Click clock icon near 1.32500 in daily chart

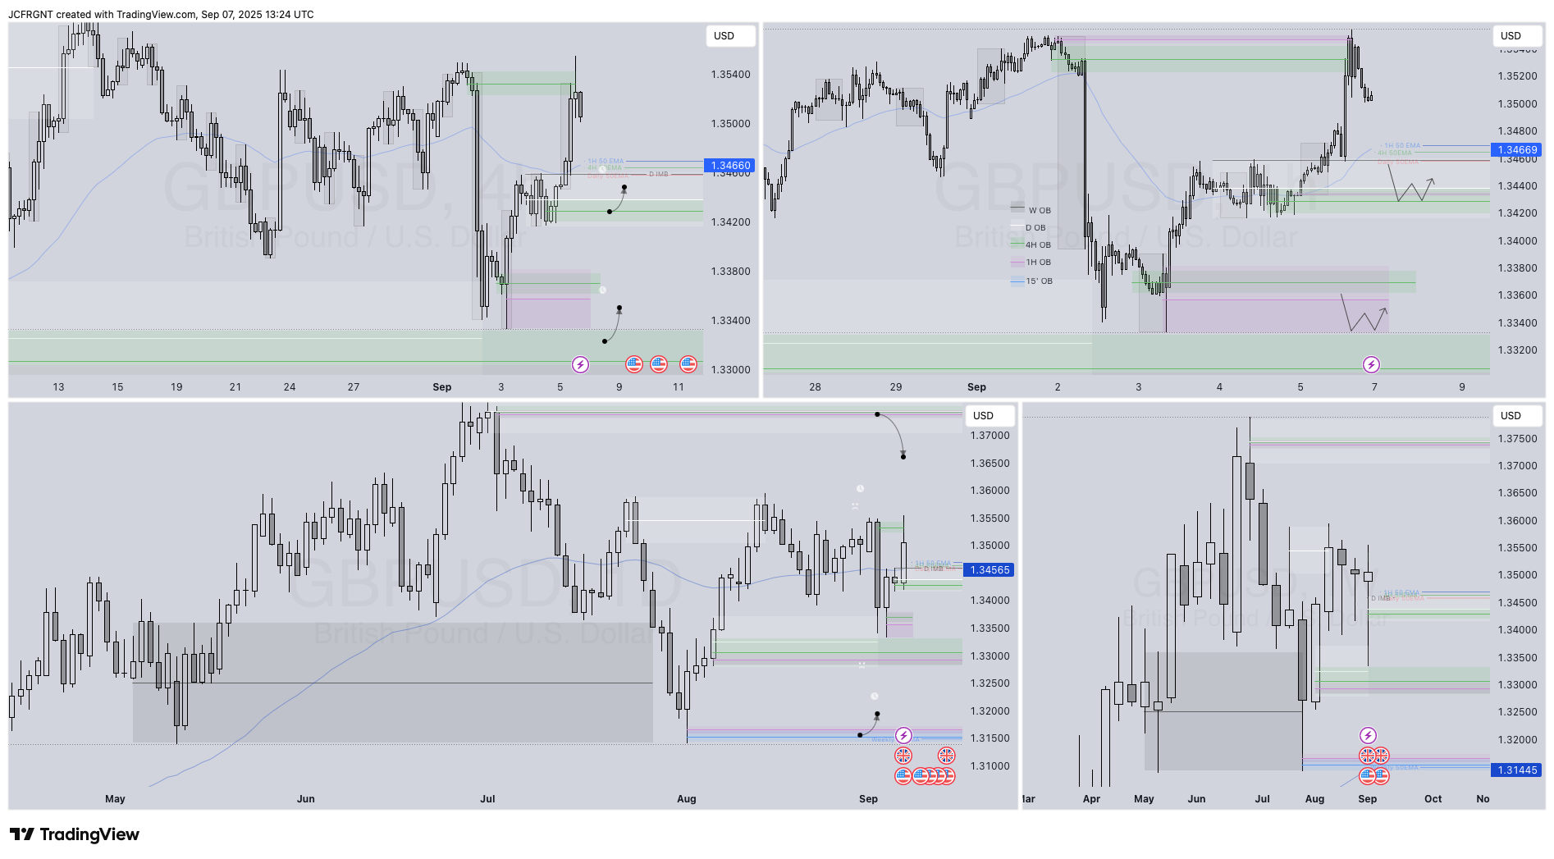click(x=875, y=696)
